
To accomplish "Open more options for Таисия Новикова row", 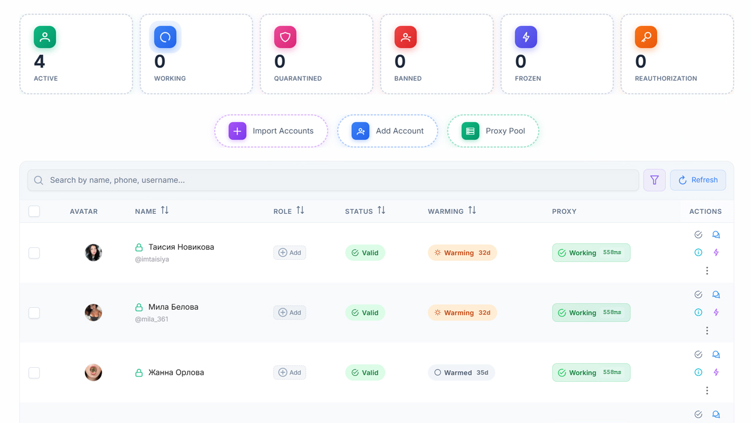I will pos(707,271).
